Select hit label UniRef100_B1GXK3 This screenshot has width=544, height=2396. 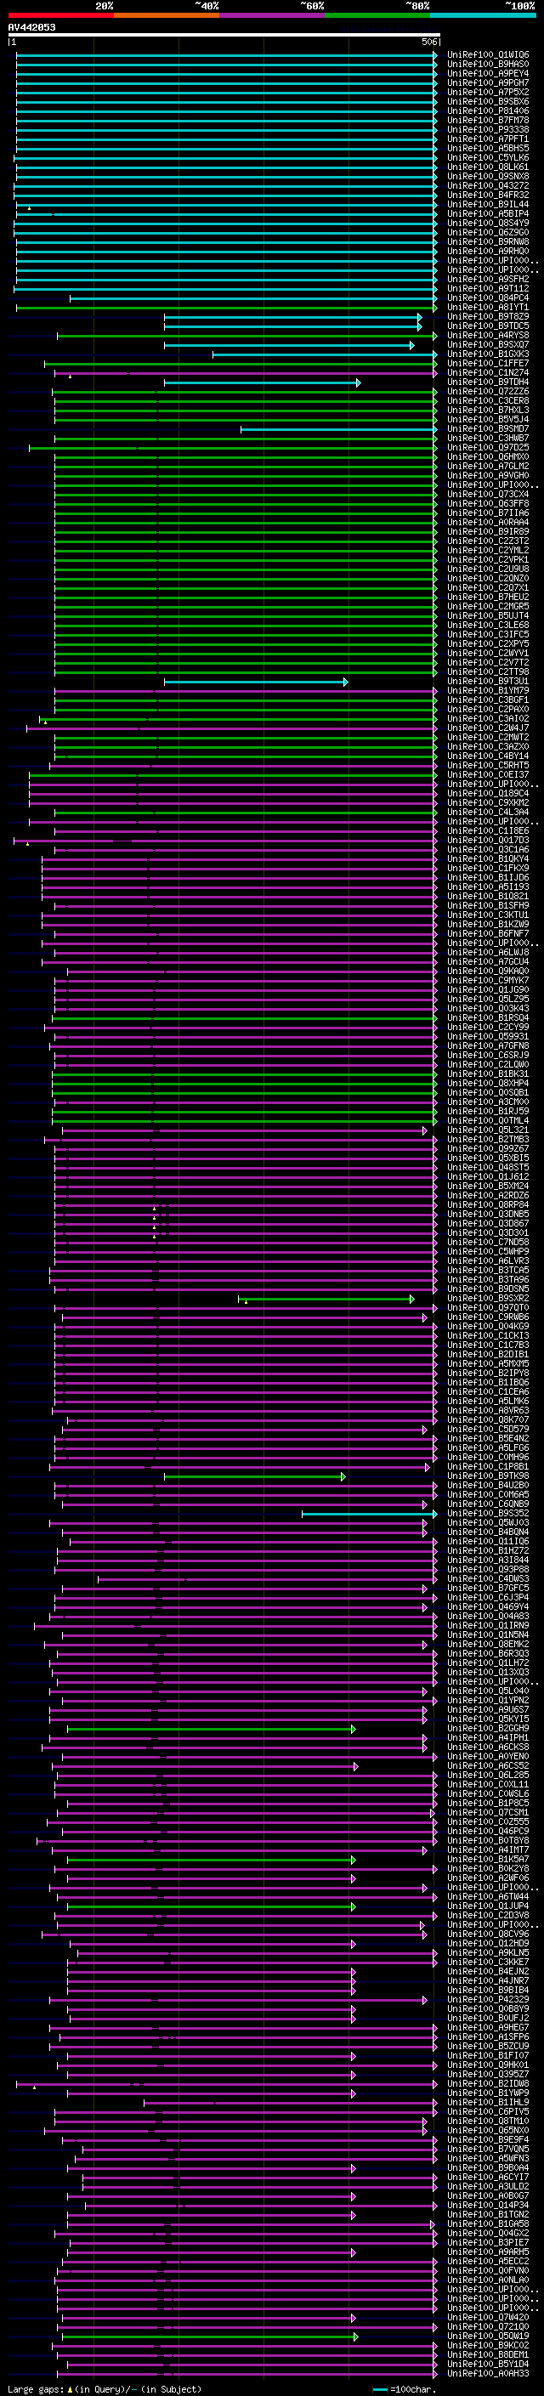point(487,354)
